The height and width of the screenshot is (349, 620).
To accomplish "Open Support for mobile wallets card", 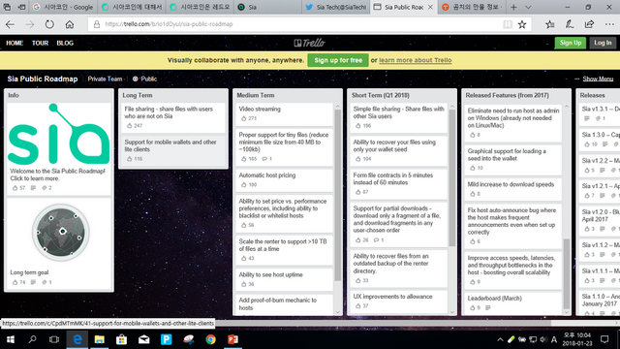I will click(x=173, y=150).
